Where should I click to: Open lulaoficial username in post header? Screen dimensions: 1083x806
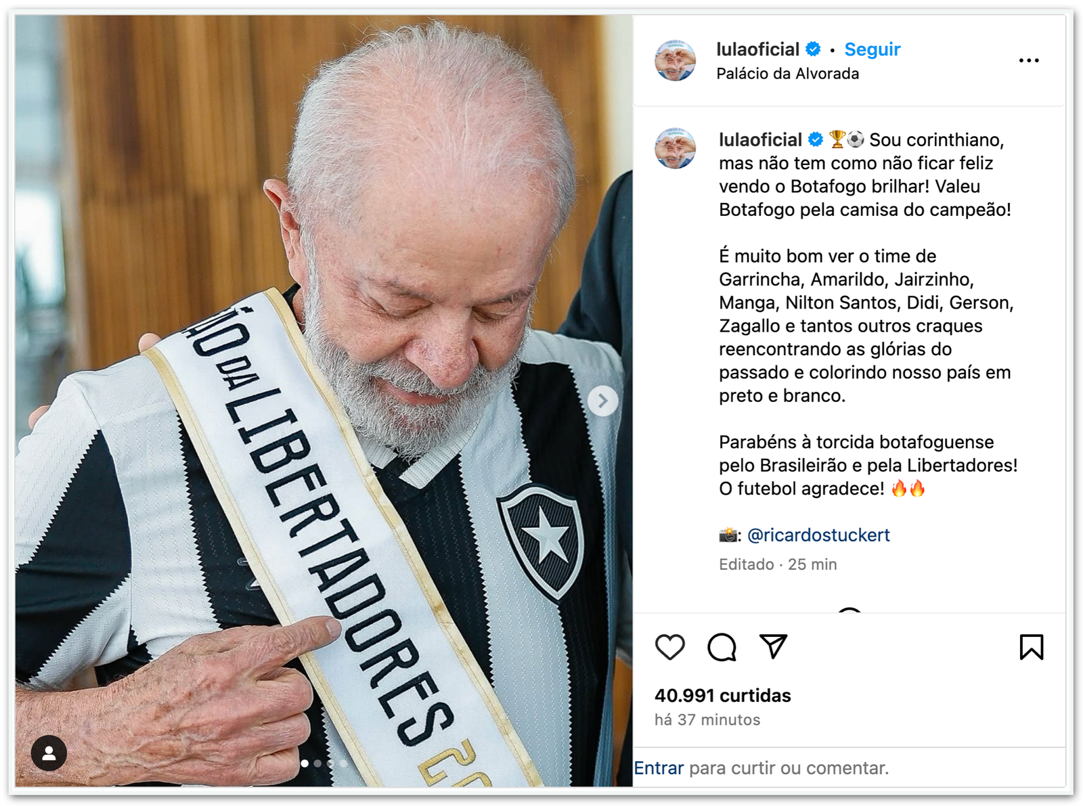coord(757,49)
